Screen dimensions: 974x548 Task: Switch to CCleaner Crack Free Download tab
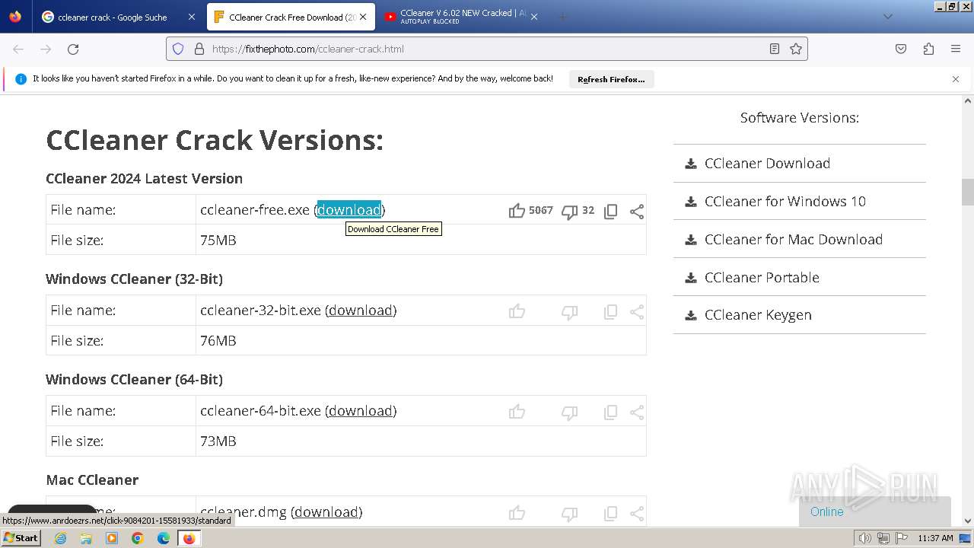[x=291, y=17]
